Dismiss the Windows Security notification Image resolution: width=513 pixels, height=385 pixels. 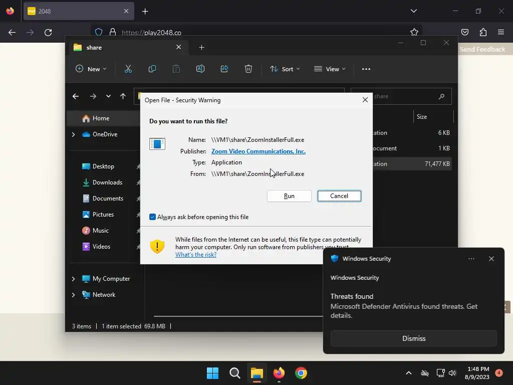[x=413, y=338]
